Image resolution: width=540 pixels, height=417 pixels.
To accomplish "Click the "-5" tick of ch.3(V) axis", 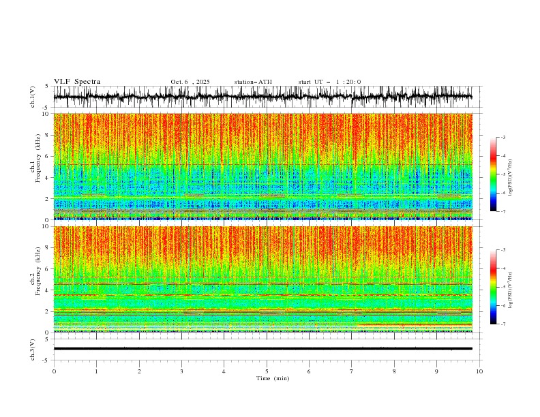I will [46, 360].
